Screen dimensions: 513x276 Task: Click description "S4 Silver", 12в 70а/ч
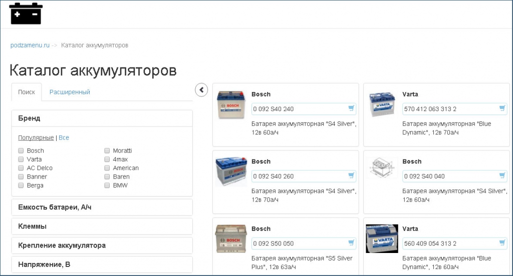(304, 195)
